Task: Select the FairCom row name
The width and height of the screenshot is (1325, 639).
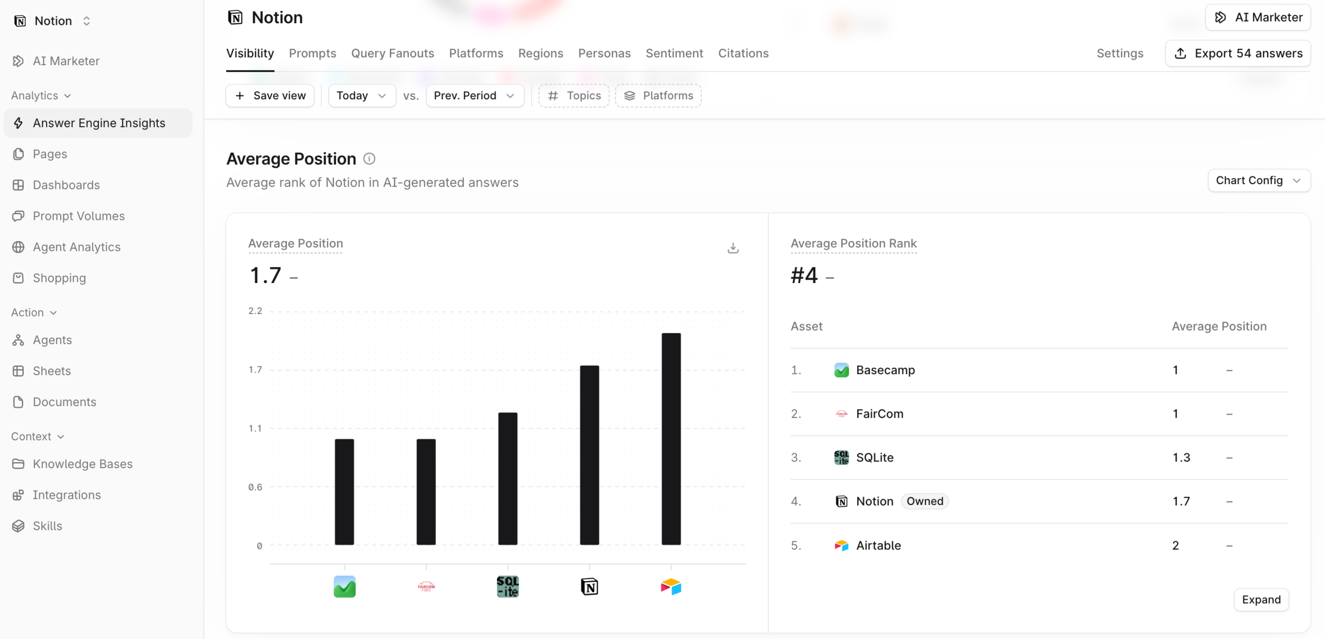Action: tap(880, 414)
